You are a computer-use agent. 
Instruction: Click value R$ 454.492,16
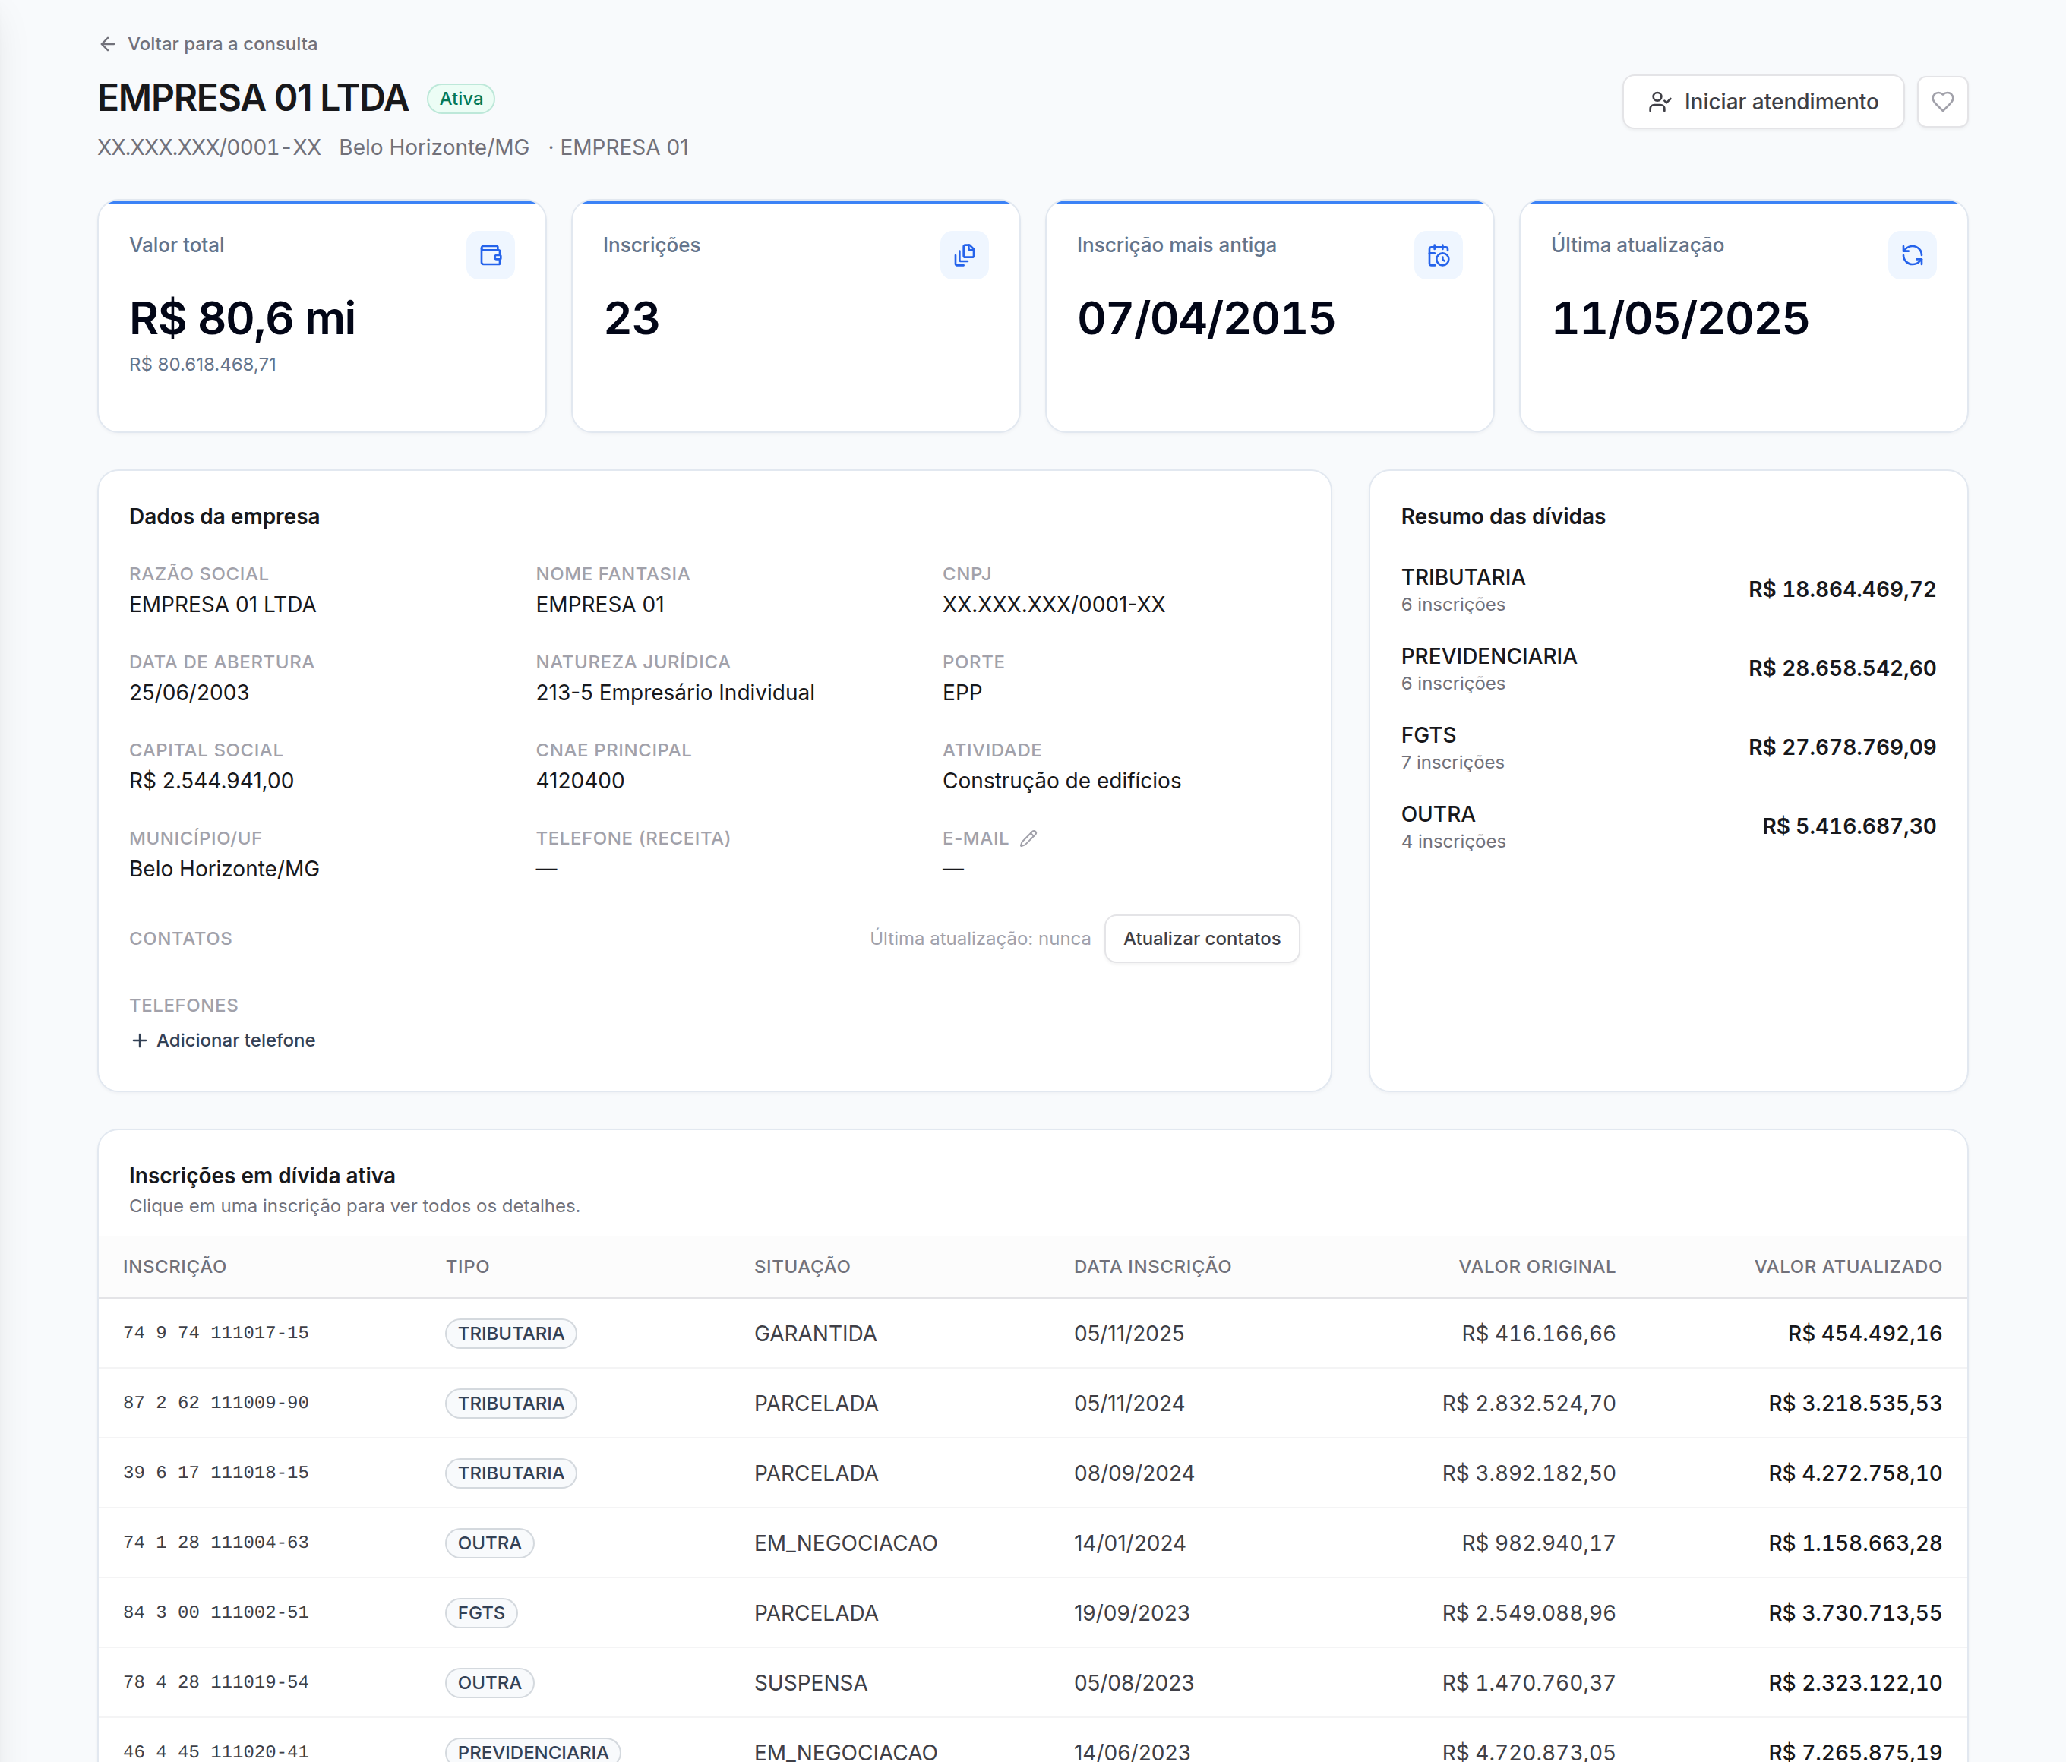[x=1865, y=1333]
